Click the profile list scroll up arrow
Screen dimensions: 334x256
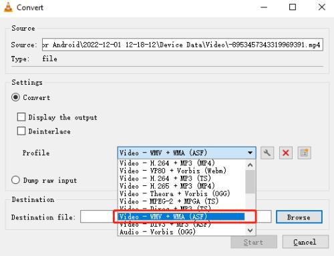coord(251,165)
